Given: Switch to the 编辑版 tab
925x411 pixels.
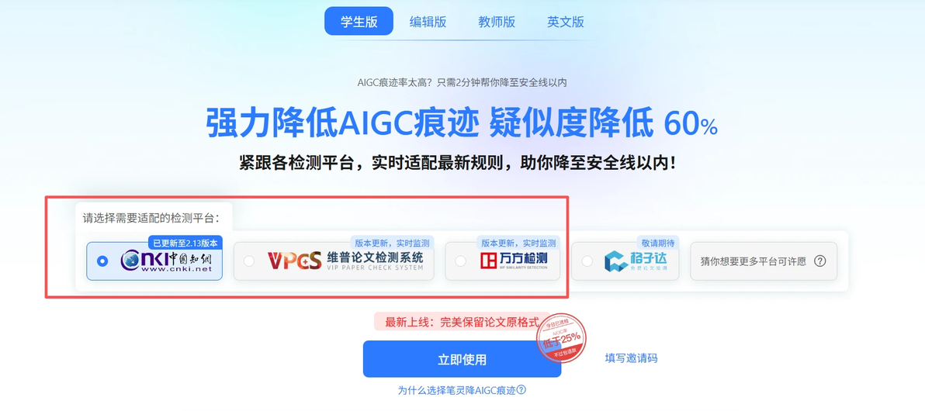Looking at the screenshot, I should (x=428, y=22).
